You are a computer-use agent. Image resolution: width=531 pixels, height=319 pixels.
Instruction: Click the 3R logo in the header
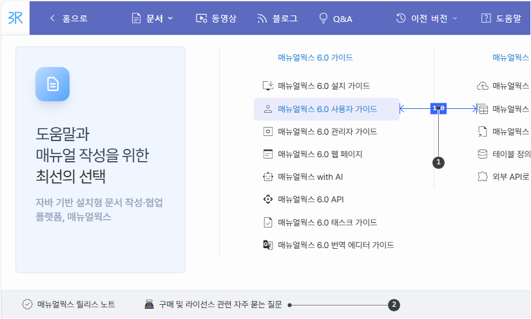tap(16, 18)
